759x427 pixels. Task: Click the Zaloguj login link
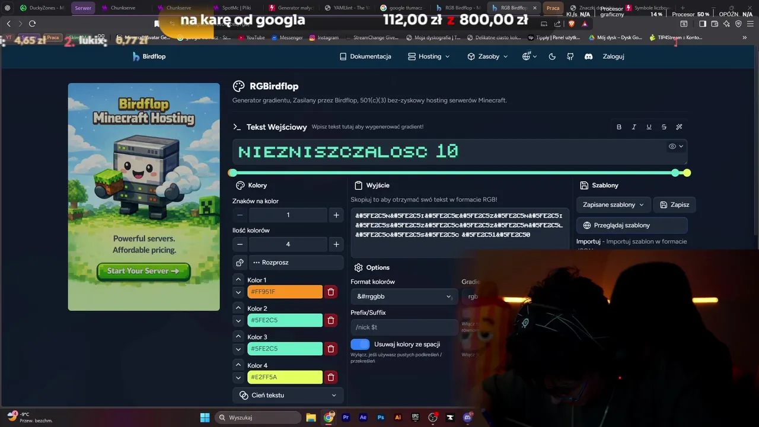click(x=613, y=56)
